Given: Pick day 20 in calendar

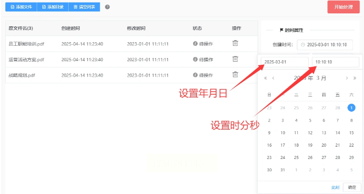Looking at the screenshot, I should point(324,145).
